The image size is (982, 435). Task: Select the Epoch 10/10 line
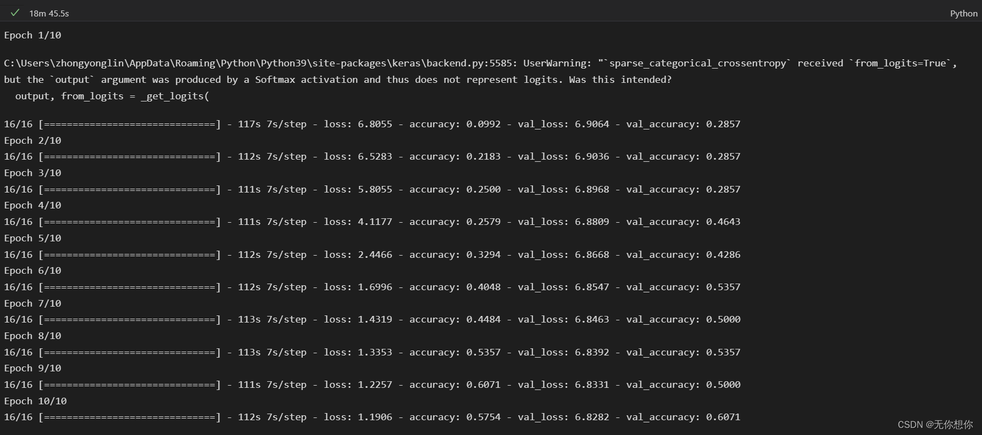coord(35,401)
